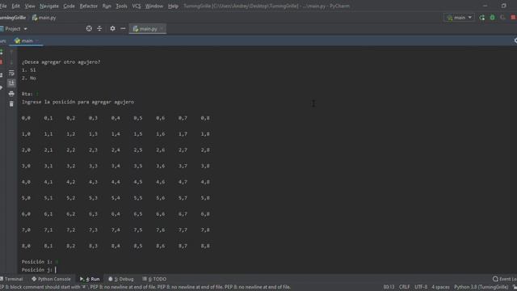This screenshot has width=517, height=291.
Task: Click the grid cell '0,8' in console
Action: click(x=205, y=118)
